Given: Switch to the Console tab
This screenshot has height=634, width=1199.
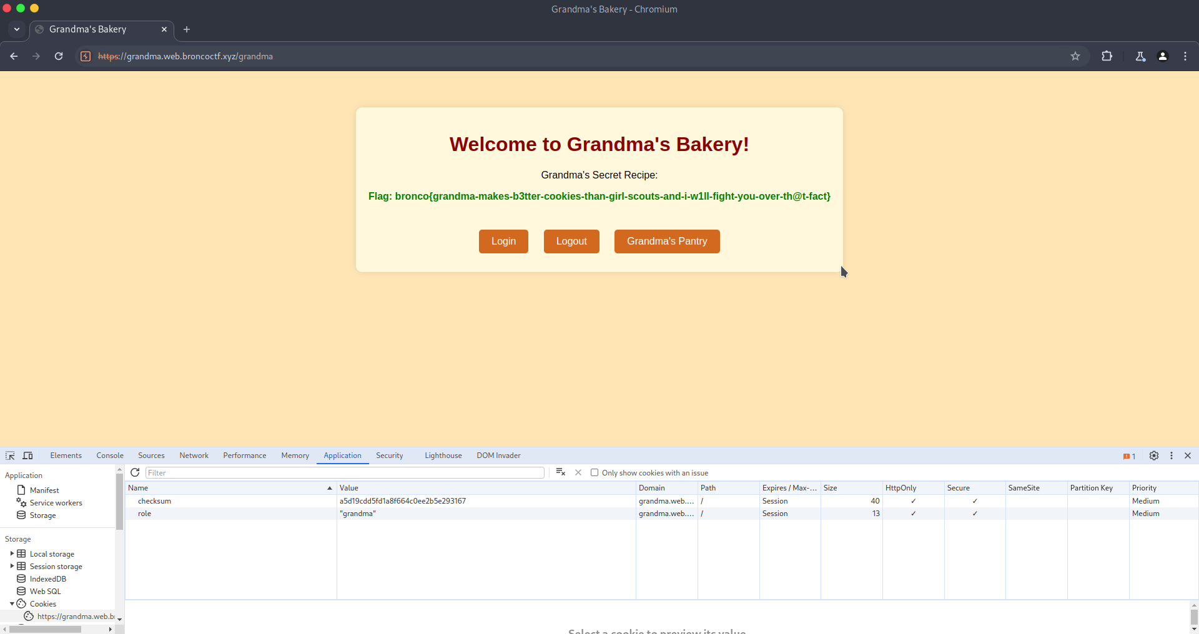Looking at the screenshot, I should [x=110, y=456].
